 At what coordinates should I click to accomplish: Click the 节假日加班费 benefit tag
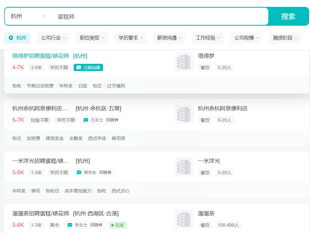pos(40,86)
